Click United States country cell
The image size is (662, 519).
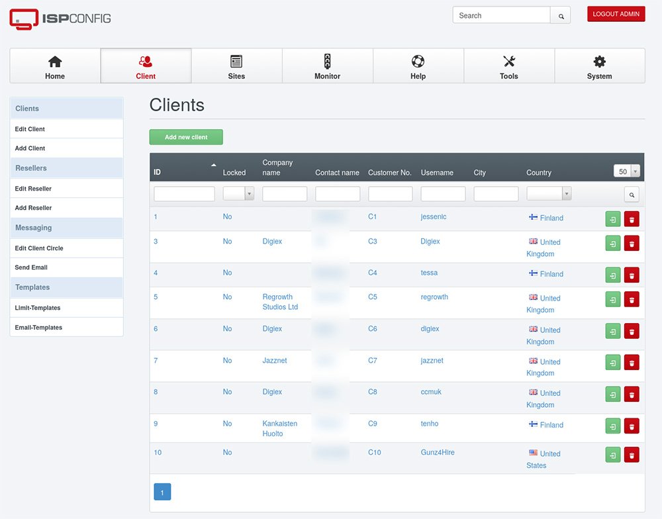545,459
